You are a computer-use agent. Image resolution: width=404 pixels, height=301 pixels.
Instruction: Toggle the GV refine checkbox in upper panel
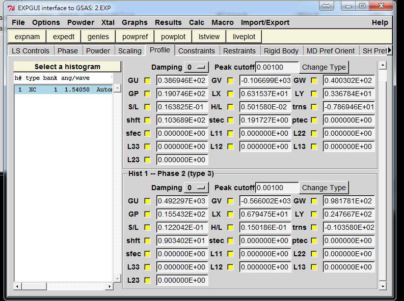point(231,81)
